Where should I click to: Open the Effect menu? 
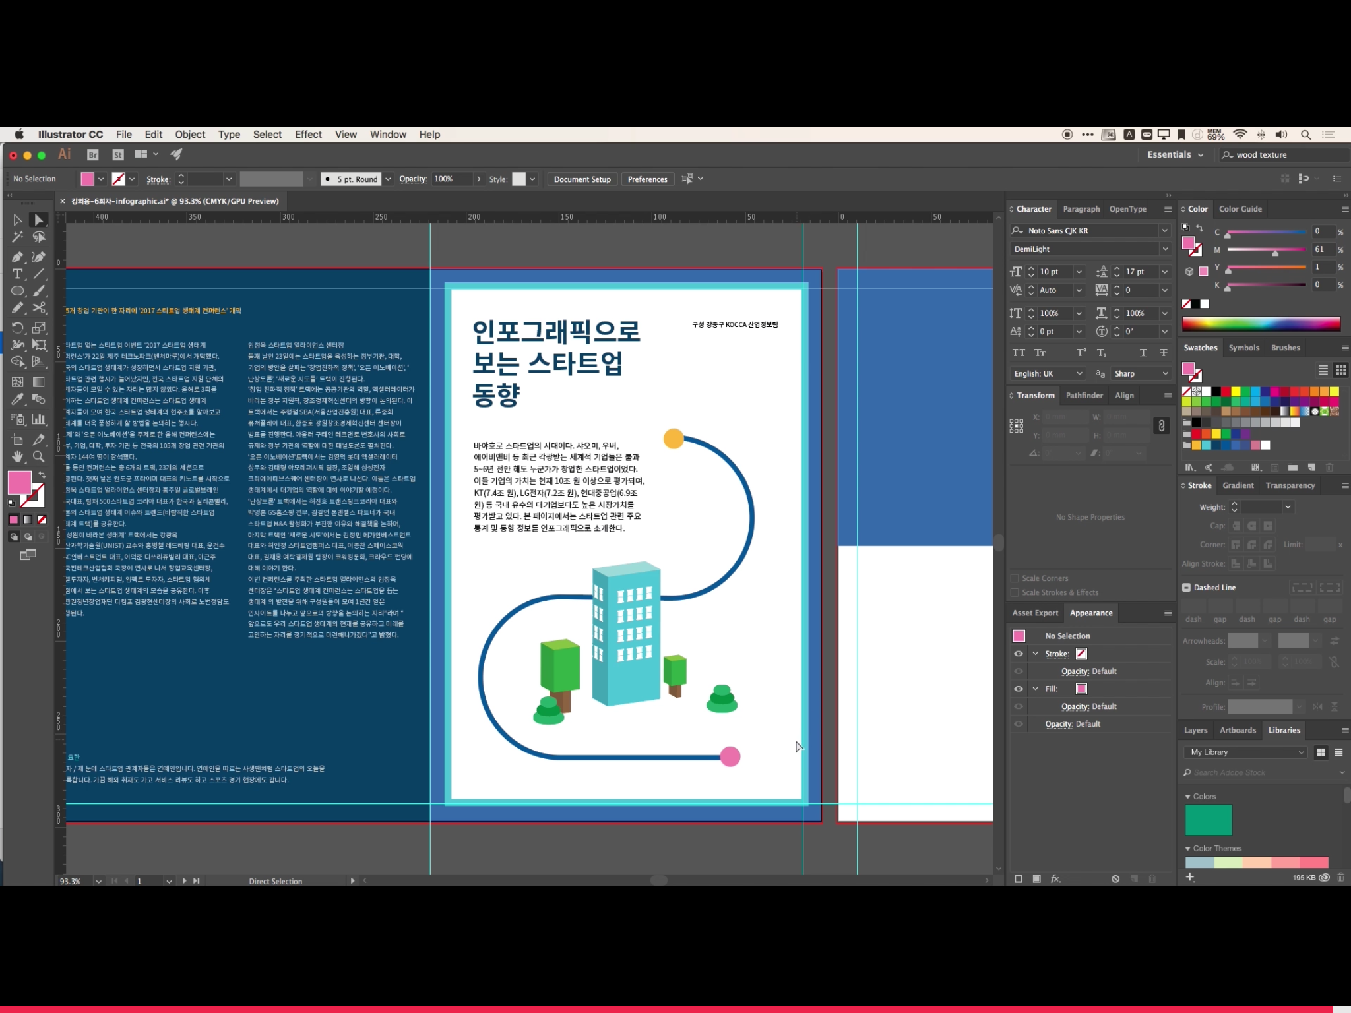pyautogui.click(x=308, y=135)
